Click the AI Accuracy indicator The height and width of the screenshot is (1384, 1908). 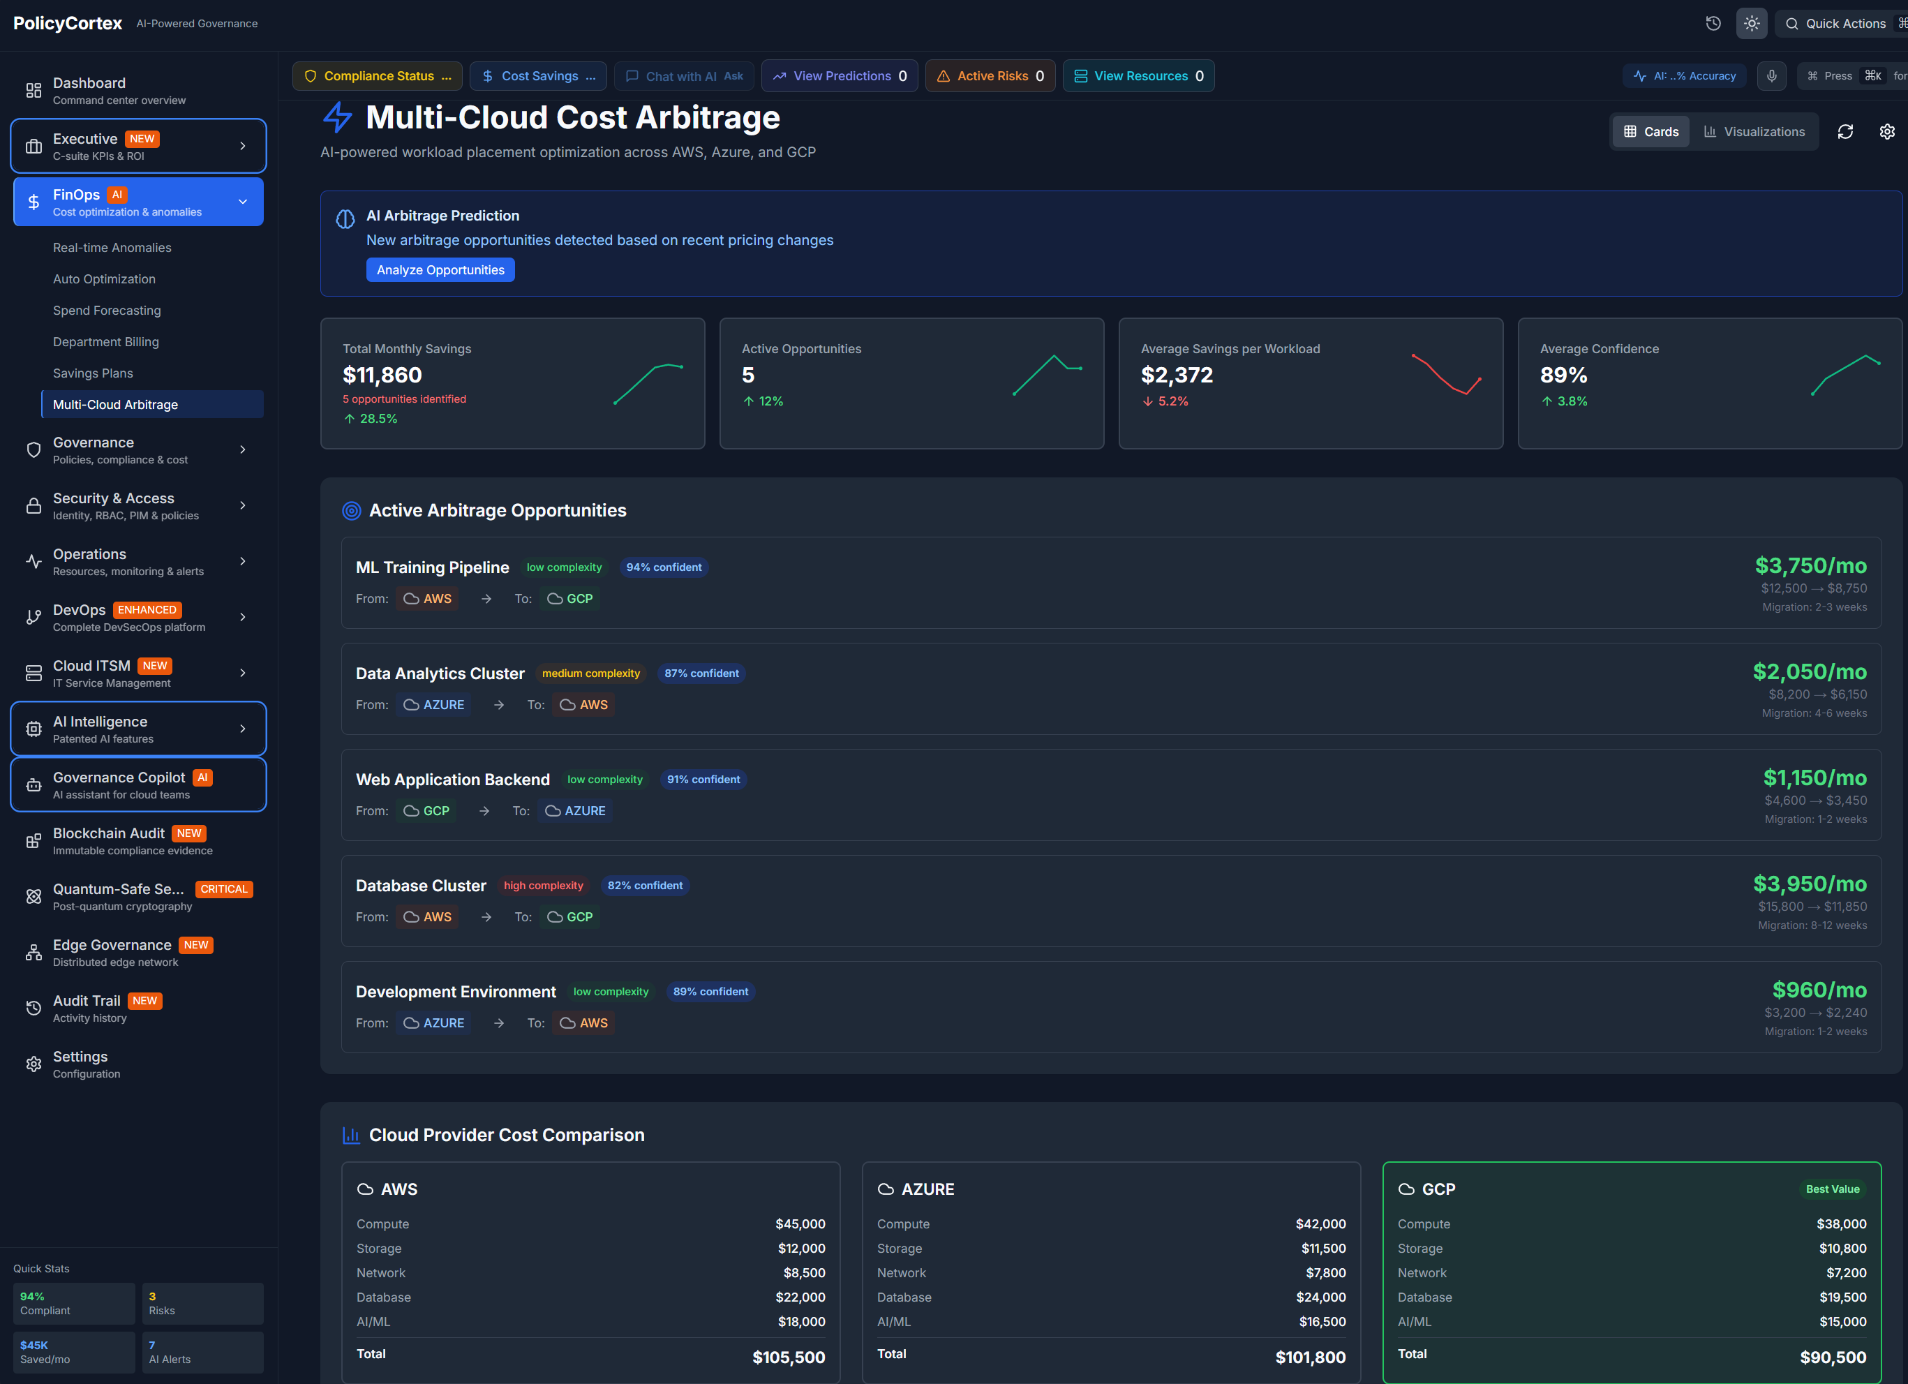pos(1684,75)
